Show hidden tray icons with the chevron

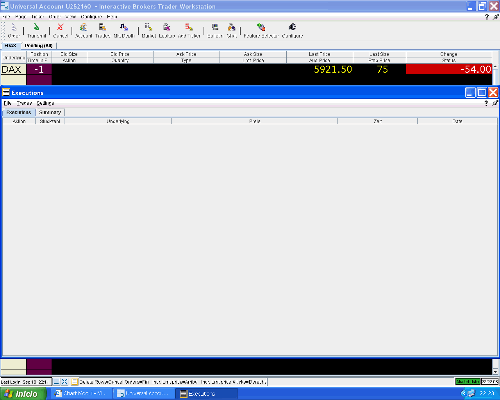(464, 393)
